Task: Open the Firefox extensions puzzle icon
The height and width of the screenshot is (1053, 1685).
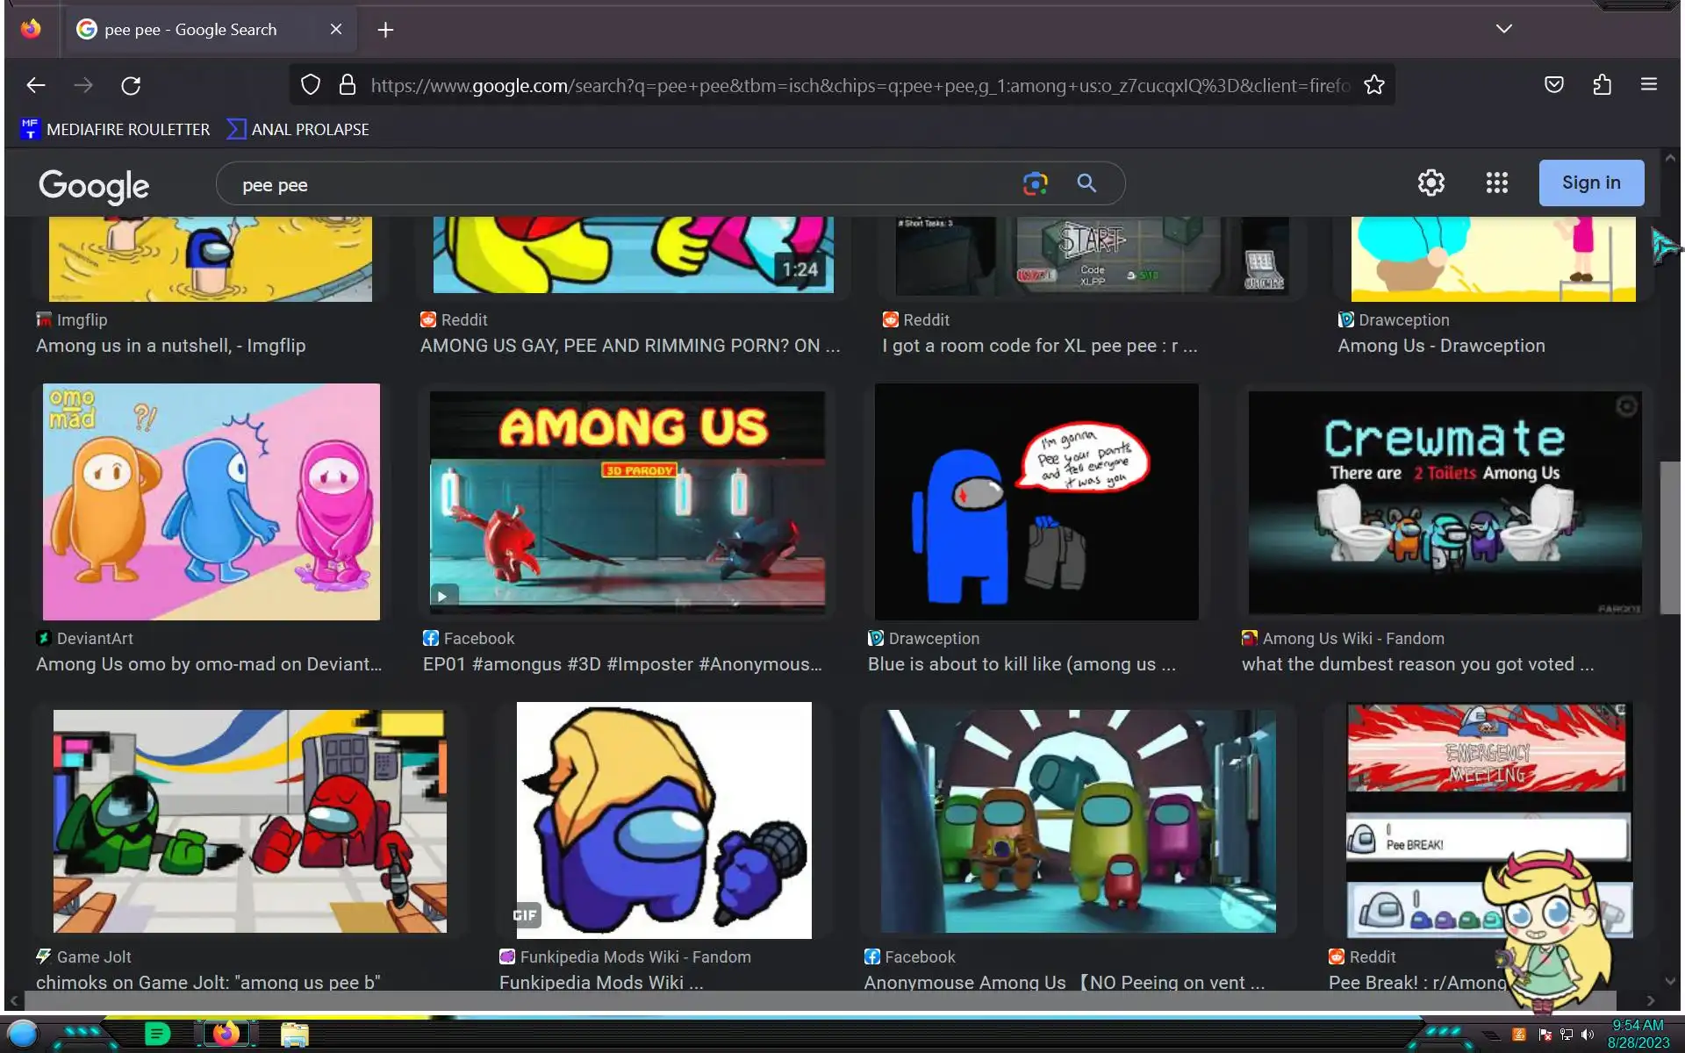Action: (x=1602, y=85)
